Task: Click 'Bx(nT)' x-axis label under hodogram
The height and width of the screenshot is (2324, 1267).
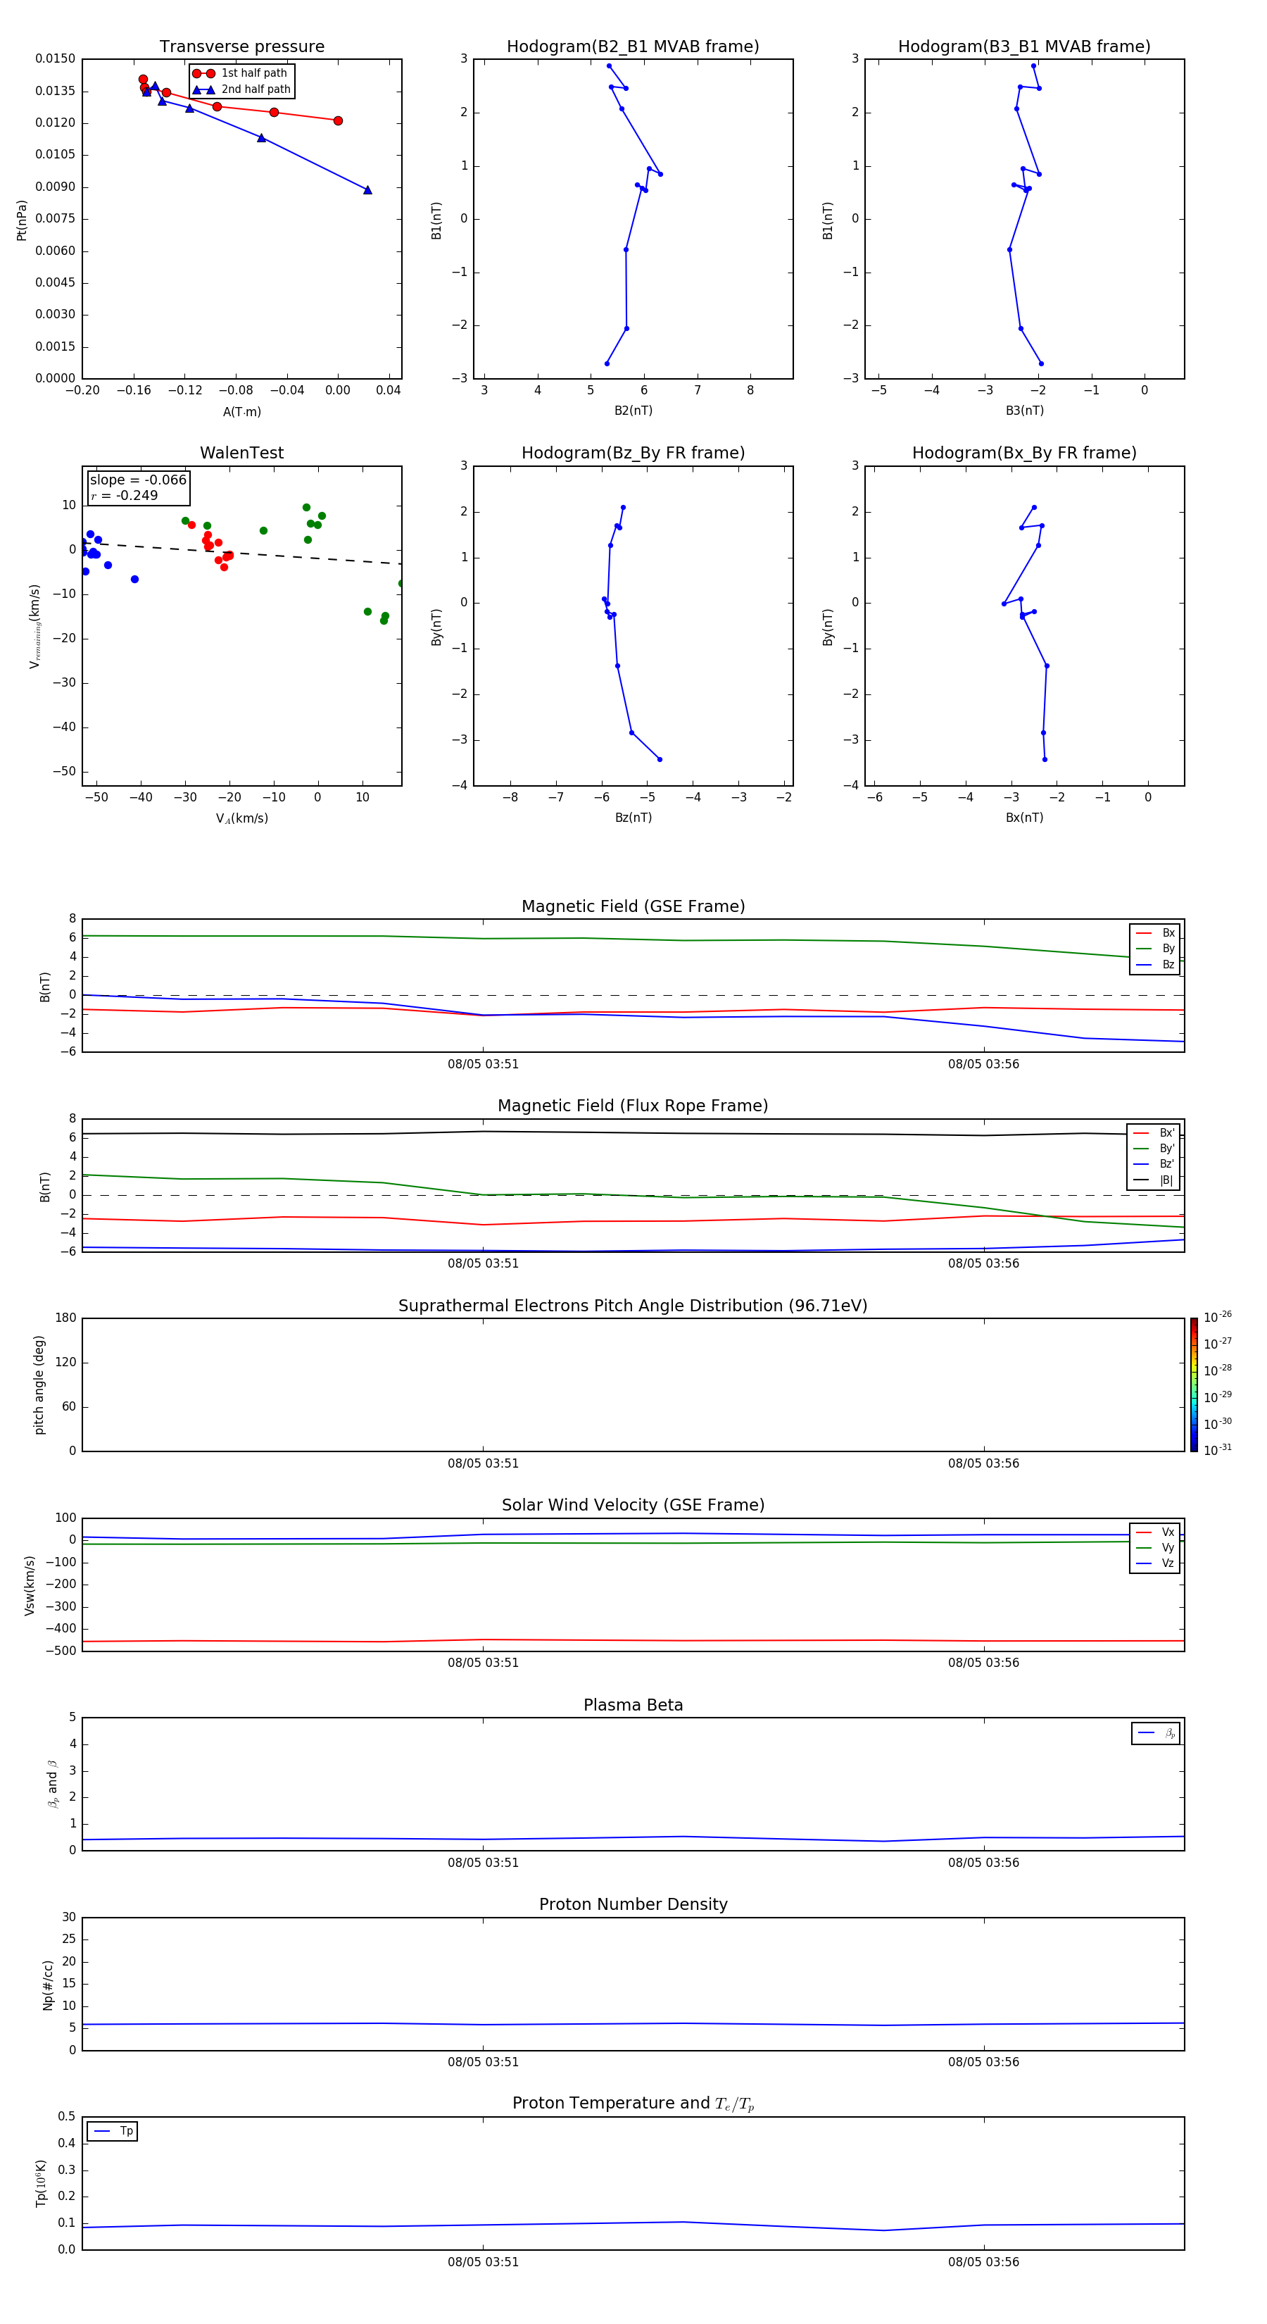Action: 1024,818
